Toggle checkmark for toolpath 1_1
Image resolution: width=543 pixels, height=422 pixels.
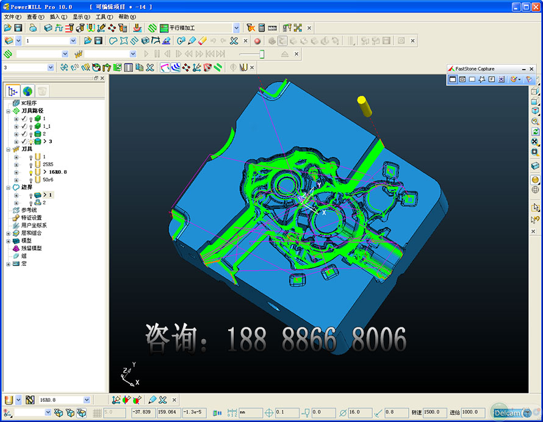[x=24, y=126]
